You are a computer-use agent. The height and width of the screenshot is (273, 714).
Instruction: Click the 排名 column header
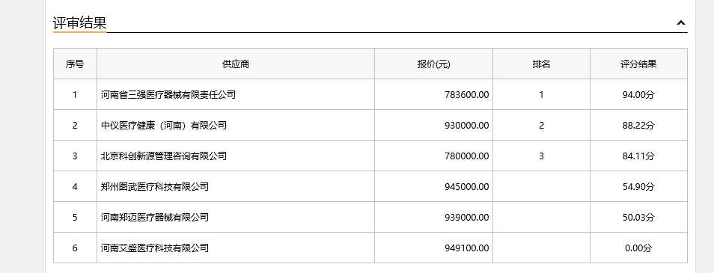[541, 64]
